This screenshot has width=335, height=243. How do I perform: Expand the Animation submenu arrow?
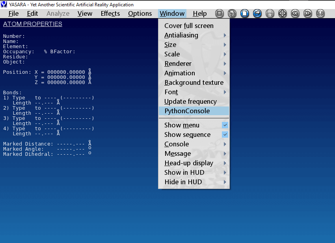(225, 73)
